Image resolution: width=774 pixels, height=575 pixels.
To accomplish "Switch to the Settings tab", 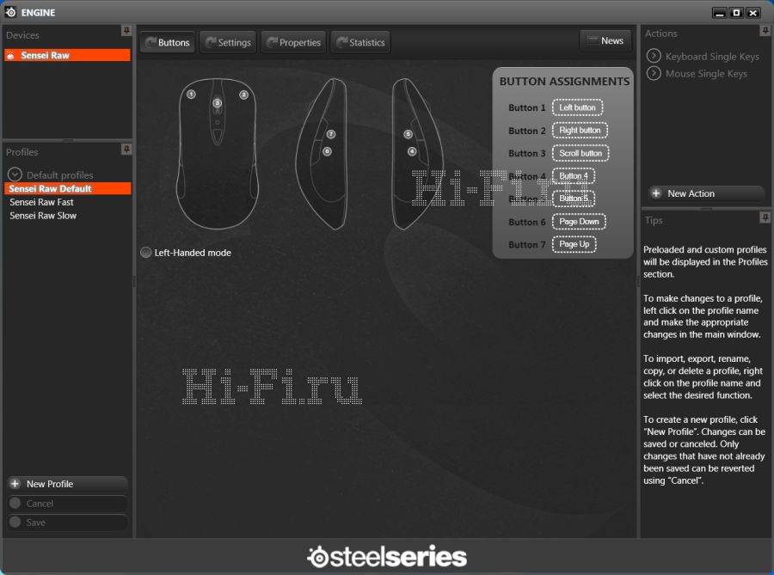I will (x=227, y=43).
